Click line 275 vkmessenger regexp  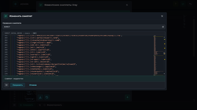37,67
